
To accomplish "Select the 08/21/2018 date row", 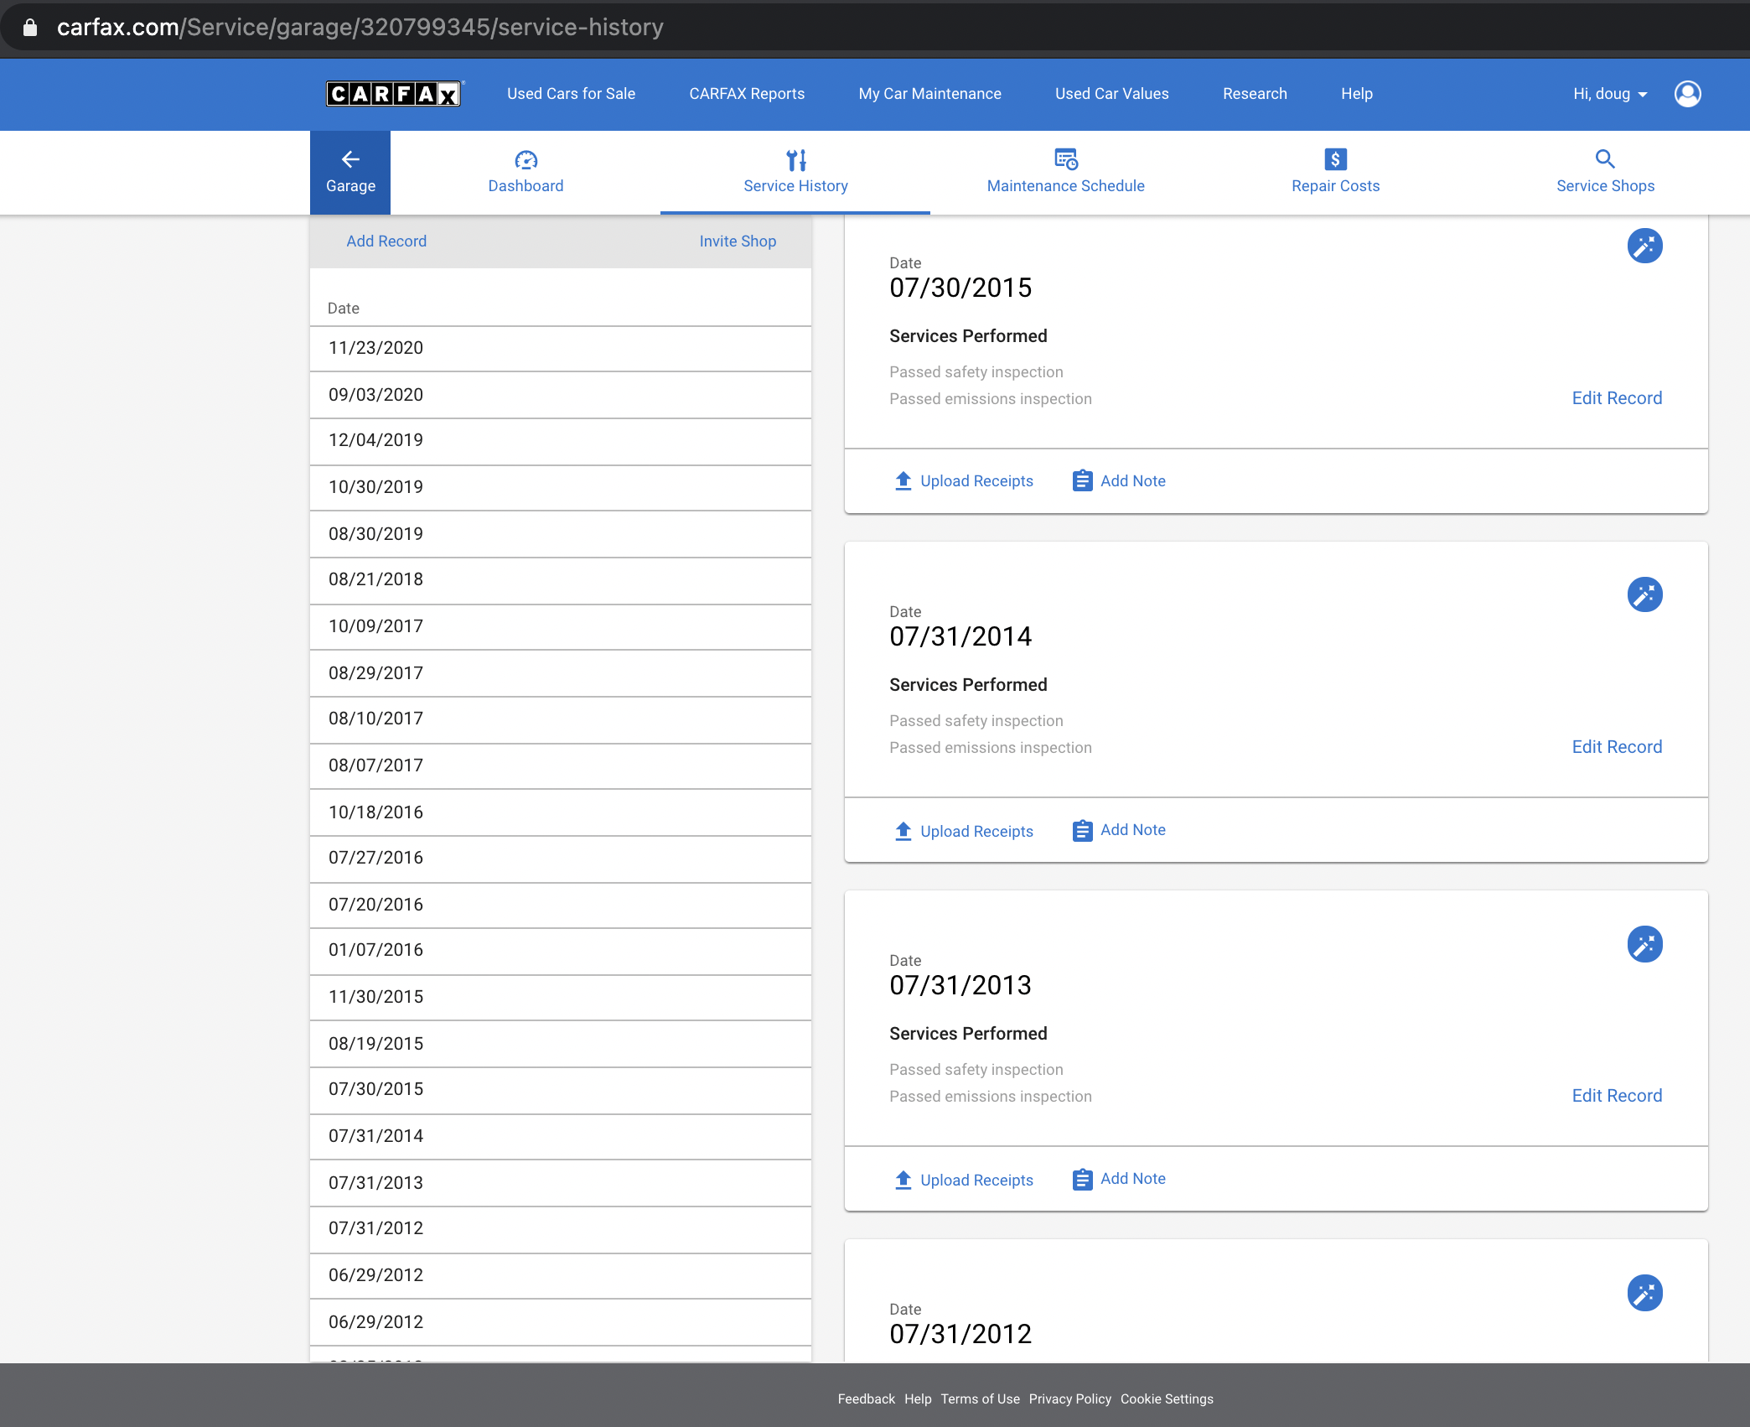I will click(561, 580).
